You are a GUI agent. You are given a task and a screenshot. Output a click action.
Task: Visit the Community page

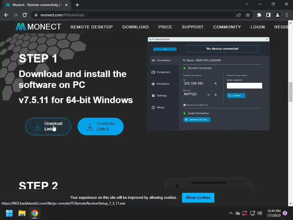[227, 27]
